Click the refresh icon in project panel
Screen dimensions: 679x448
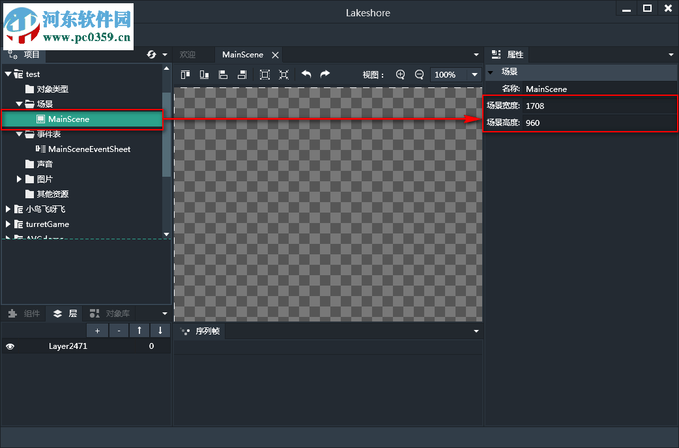[x=151, y=55]
